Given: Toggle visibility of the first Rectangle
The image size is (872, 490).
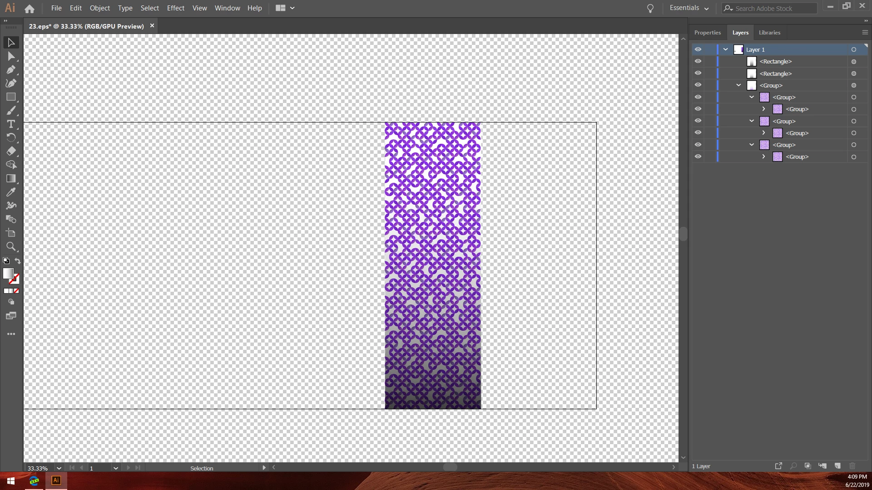Looking at the screenshot, I should [698, 61].
